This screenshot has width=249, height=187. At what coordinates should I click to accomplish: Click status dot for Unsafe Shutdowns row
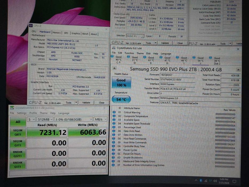click(113, 157)
